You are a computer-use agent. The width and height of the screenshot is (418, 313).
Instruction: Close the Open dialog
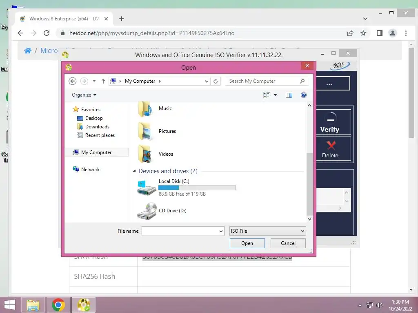(307, 66)
